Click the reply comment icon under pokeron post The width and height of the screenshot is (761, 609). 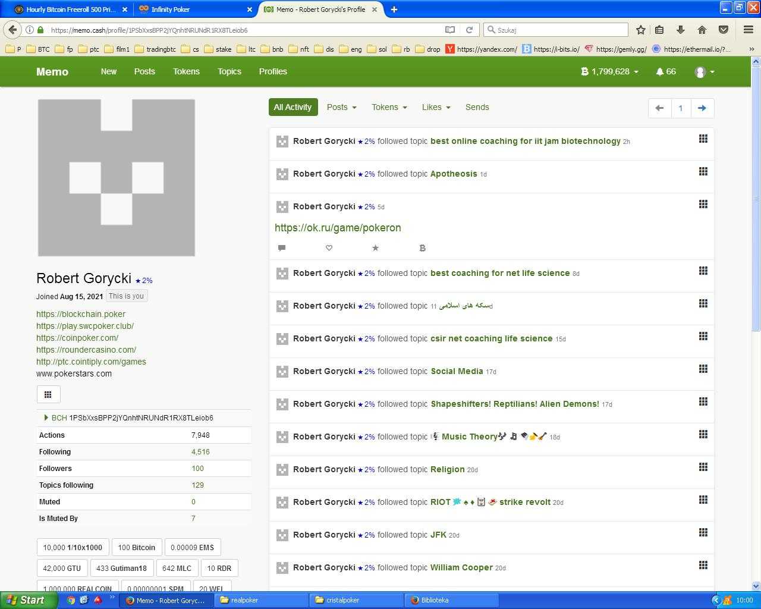coord(282,248)
